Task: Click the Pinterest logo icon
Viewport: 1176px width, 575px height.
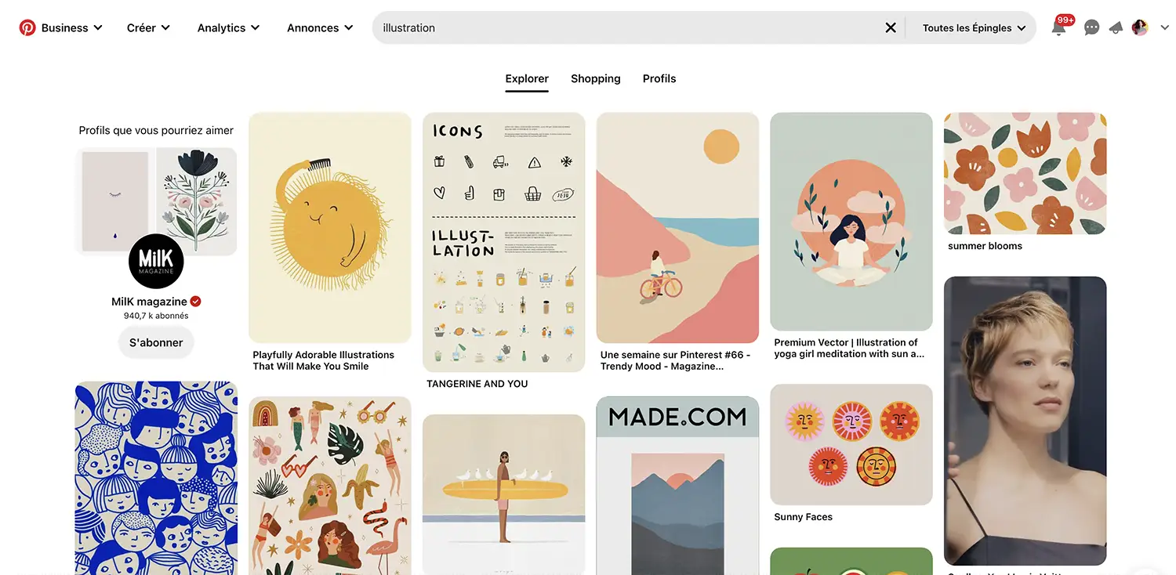Action: click(x=27, y=27)
